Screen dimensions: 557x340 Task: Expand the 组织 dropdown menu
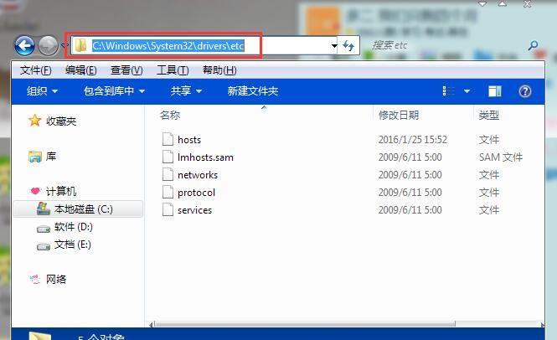[x=54, y=91]
